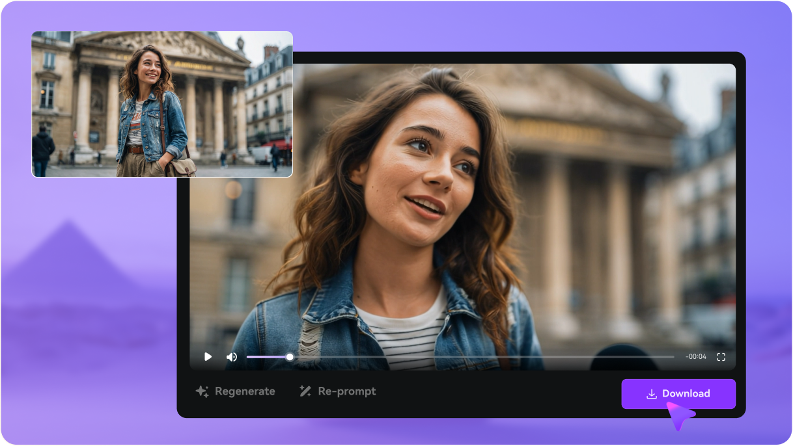Click the purple Download button
Viewport: 793px width, 446px height.
[x=678, y=393]
